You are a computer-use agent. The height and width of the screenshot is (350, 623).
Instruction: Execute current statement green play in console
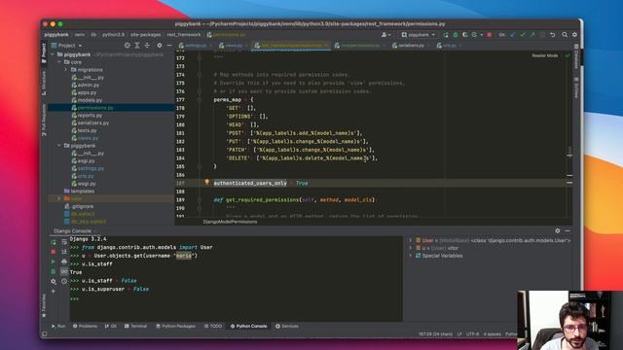click(x=54, y=262)
